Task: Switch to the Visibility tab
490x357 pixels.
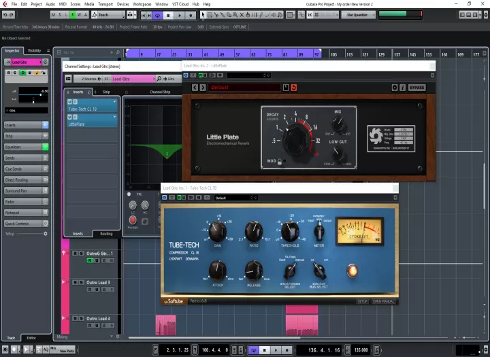Action: point(35,50)
